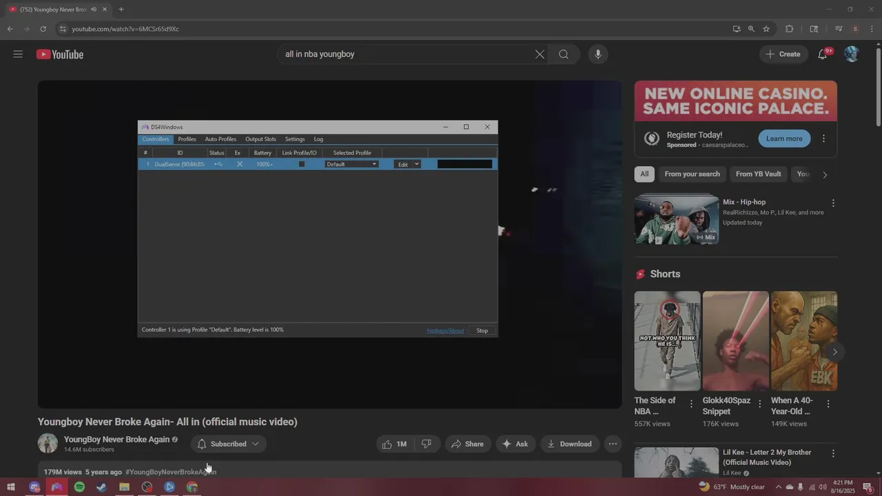The width and height of the screenshot is (882, 496).
Task: Click Learn more on the casino ad
Action: (784, 138)
